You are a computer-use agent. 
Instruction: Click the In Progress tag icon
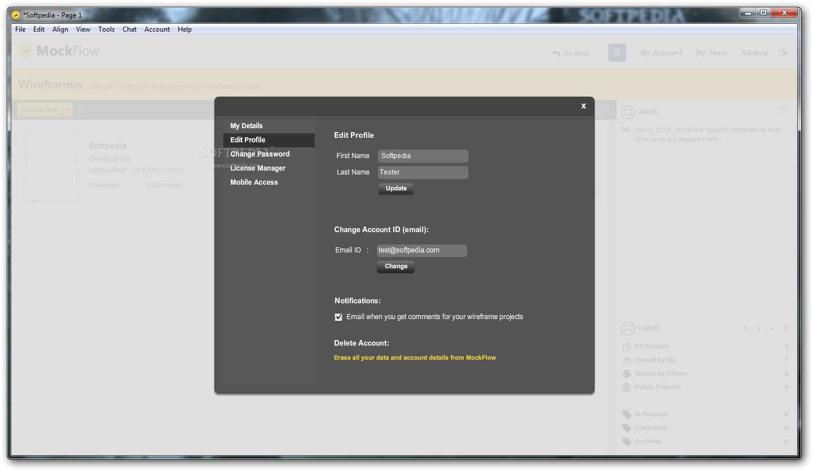click(x=626, y=415)
